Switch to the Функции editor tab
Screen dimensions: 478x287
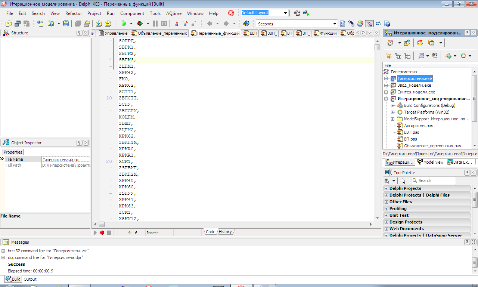pos(325,33)
